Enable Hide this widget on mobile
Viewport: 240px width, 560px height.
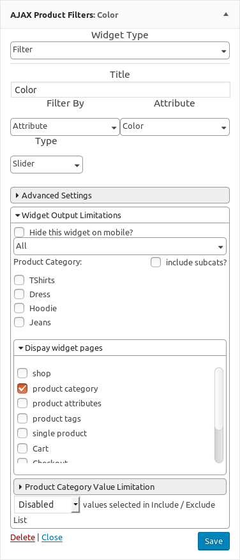pyautogui.click(x=19, y=233)
